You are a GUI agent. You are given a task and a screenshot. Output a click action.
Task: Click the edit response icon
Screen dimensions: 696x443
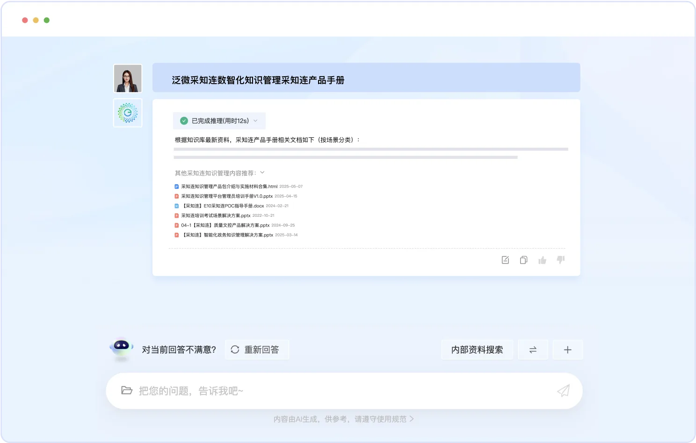pos(505,260)
